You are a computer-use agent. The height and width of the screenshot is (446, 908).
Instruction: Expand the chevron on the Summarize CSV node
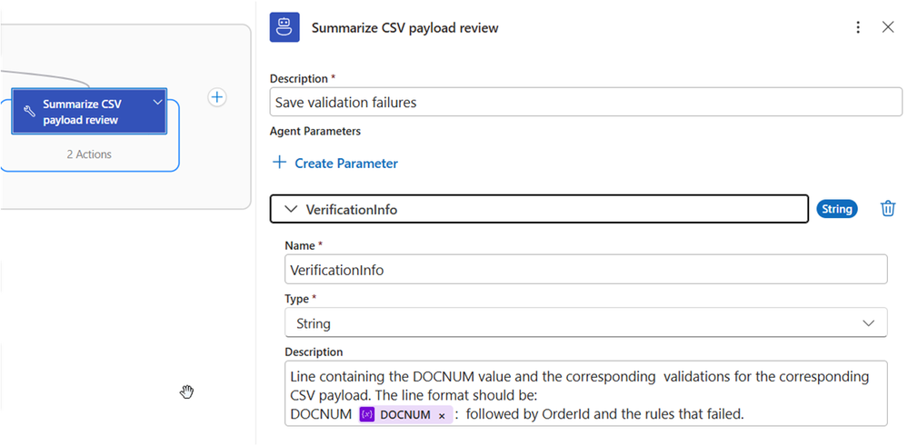click(158, 102)
